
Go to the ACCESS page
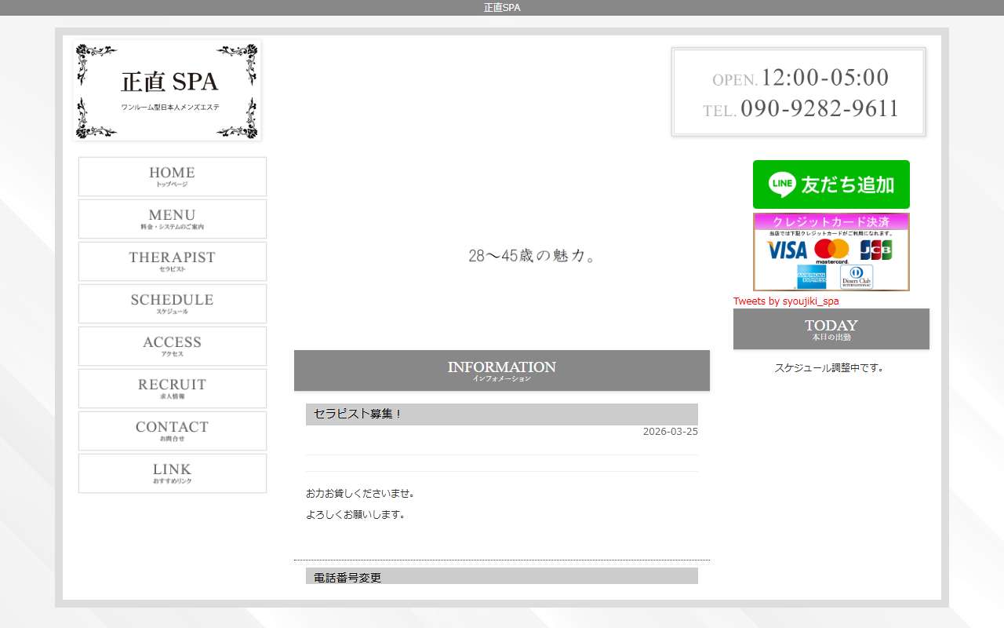pyautogui.click(x=172, y=345)
